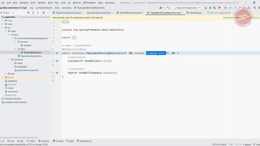The width and height of the screenshot is (260, 146).
Task: Switch to StudentRepository.java tab
Action: 130,13
